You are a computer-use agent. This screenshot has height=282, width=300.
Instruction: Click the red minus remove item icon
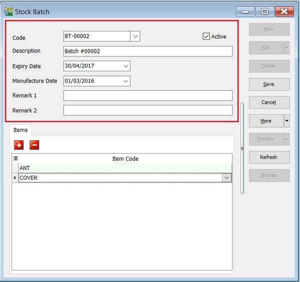point(34,145)
